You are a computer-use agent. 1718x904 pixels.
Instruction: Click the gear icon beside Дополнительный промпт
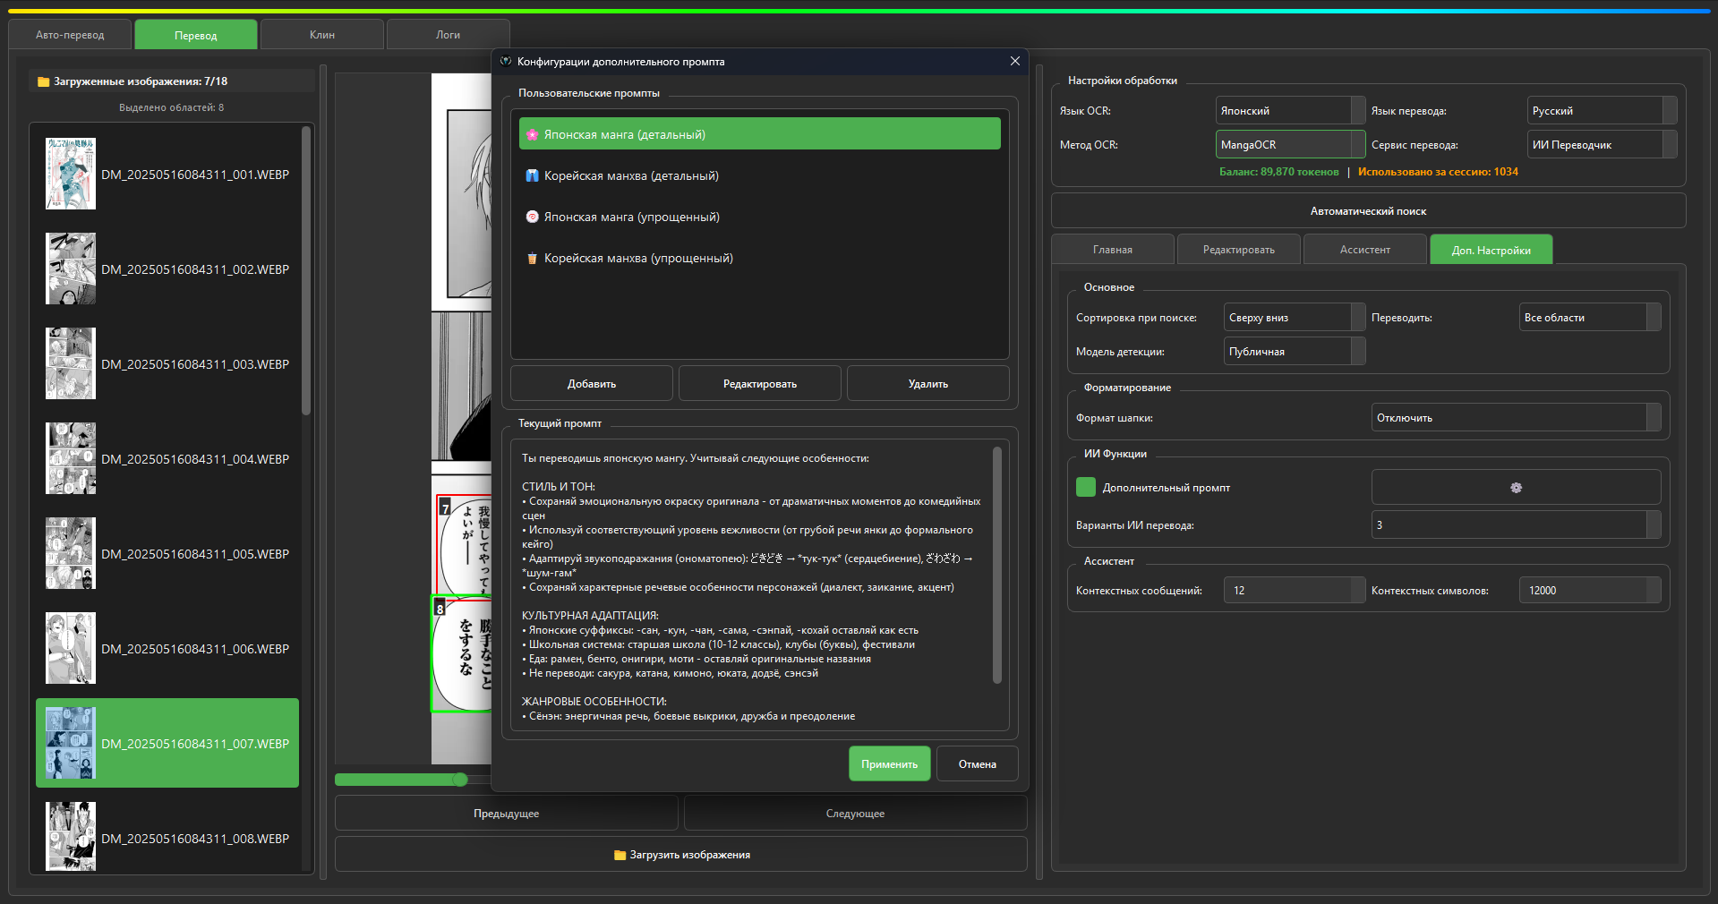(1516, 488)
